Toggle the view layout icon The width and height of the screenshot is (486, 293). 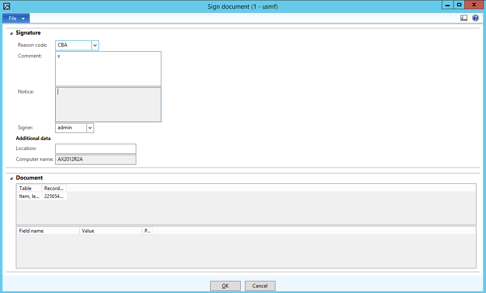pos(464,18)
